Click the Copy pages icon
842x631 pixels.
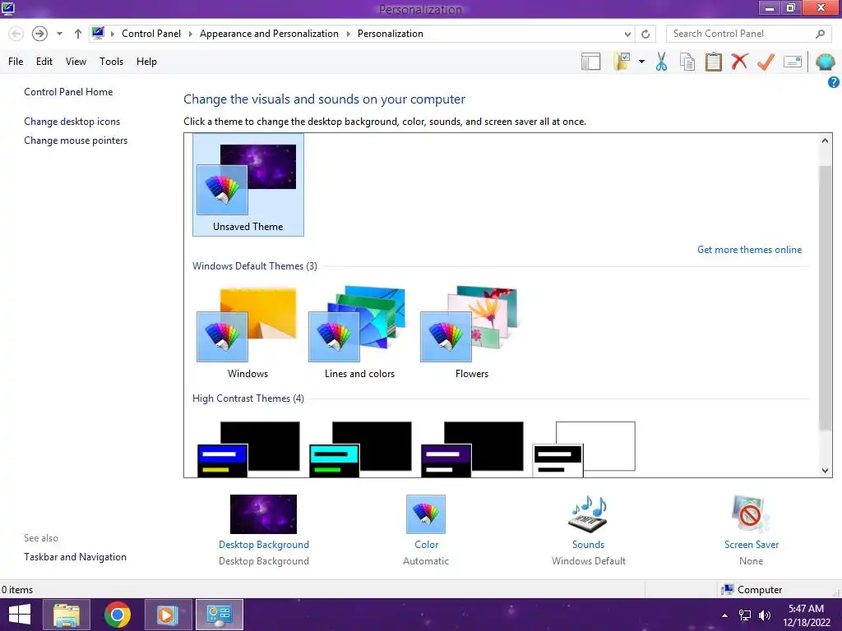pyautogui.click(x=687, y=62)
